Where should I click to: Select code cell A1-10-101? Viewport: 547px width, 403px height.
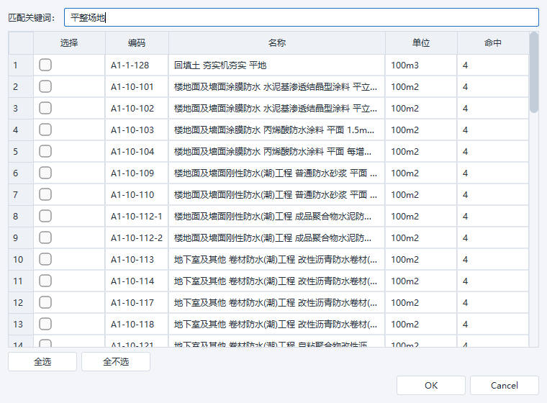(137, 87)
